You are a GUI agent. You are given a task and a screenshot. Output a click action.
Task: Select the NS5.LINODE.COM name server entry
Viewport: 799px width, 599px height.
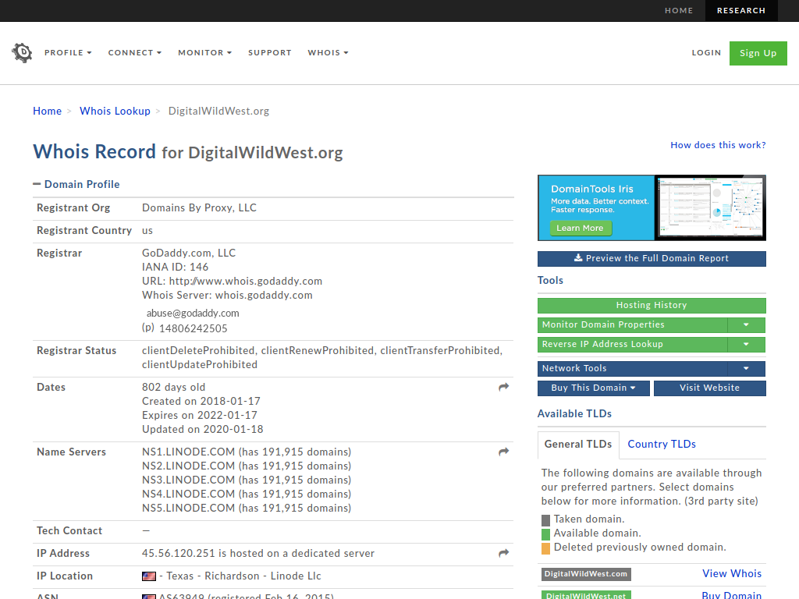247,508
